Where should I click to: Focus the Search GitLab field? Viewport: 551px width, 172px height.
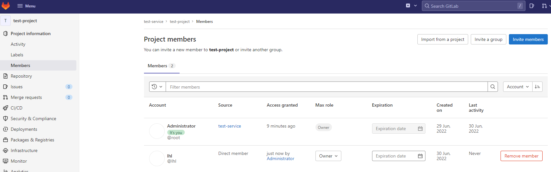pos(473,6)
